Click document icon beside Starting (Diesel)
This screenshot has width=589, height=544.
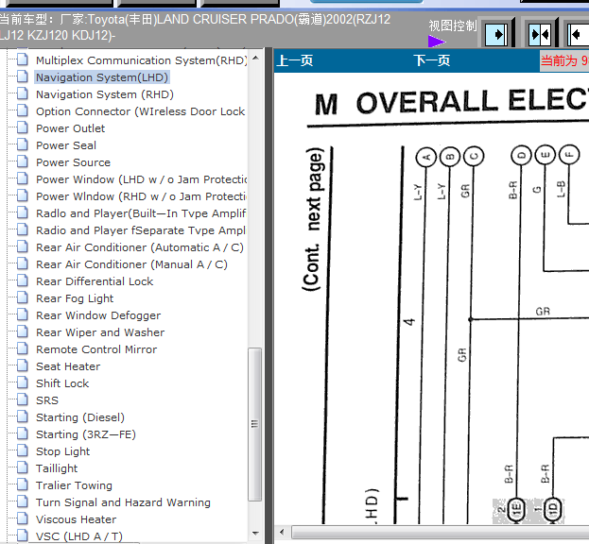click(x=23, y=416)
